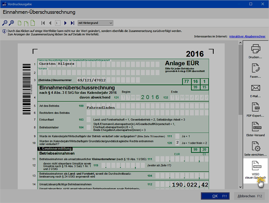This screenshot has width=269, height=203.
Task: Click the app icon in title bar
Action: coord(4,4)
